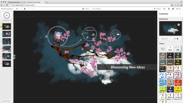Viewport: 183px width, 103px height.
Task: Click the Edit Path button
Action: tap(7, 101)
